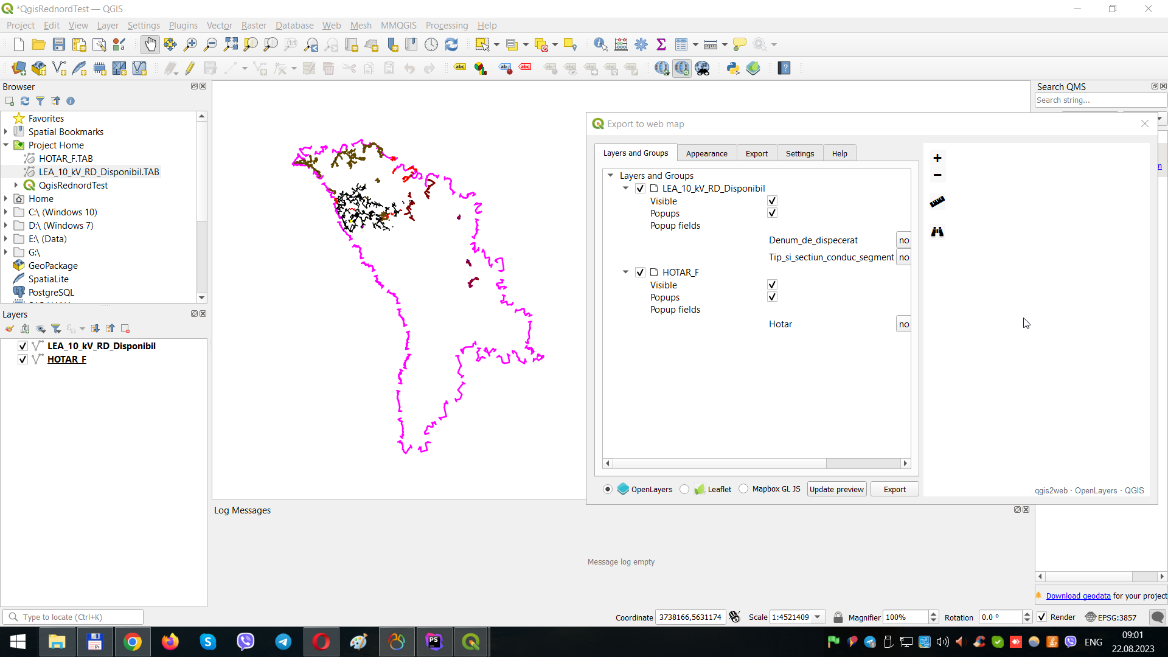Click the Save Project icon
This screenshot has height=657, width=1168.
(59, 44)
